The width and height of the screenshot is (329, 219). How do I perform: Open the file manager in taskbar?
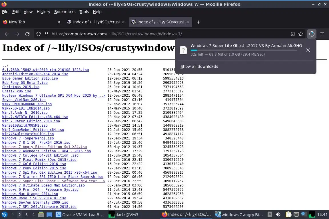(x=41, y=215)
